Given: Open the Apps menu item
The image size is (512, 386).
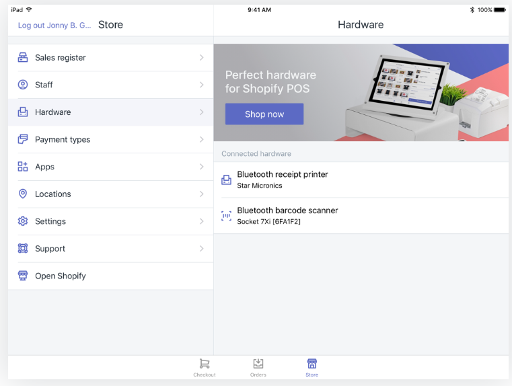Looking at the screenshot, I should (x=111, y=166).
